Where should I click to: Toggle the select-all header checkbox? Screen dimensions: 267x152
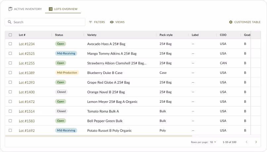pyautogui.click(x=10, y=35)
